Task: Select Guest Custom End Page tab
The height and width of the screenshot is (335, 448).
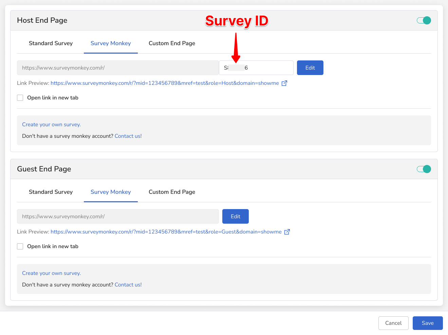Action: point(172,192)
